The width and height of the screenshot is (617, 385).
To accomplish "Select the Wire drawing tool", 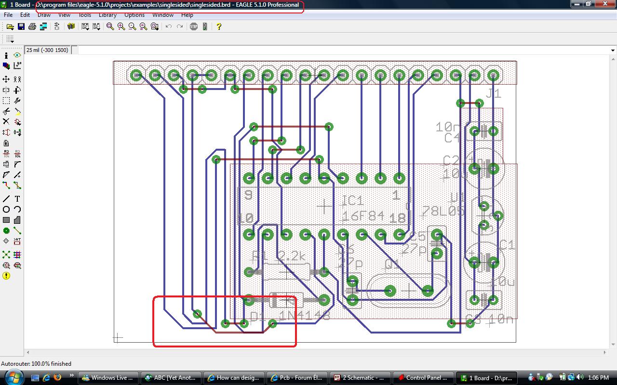I will (x=6, y=199).
